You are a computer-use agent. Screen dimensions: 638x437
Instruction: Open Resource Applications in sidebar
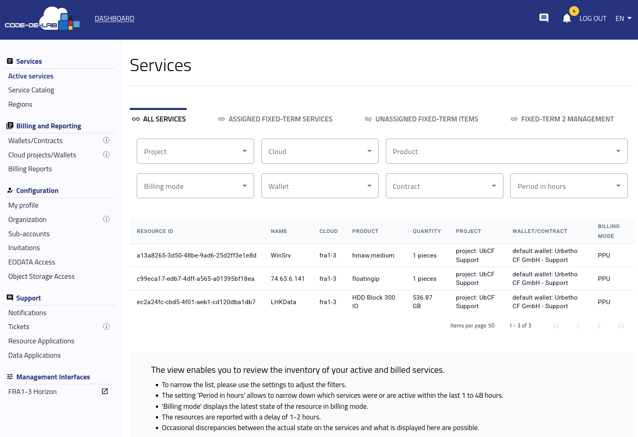click(41, 341)
